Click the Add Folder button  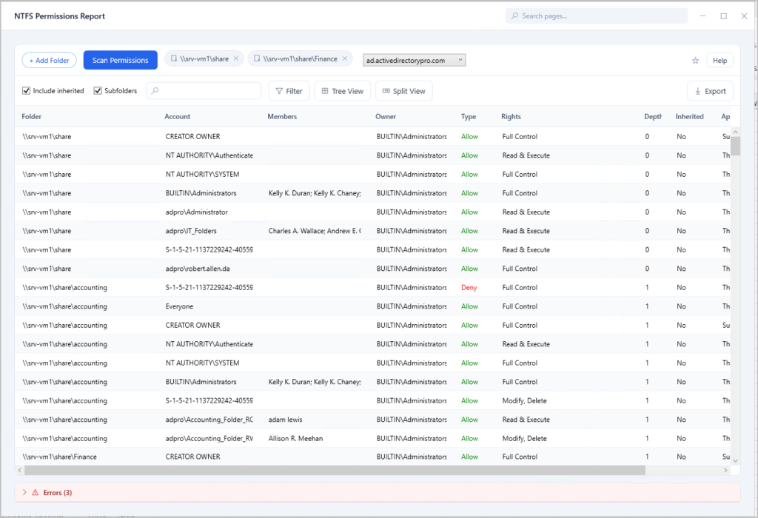coord(50,61)
